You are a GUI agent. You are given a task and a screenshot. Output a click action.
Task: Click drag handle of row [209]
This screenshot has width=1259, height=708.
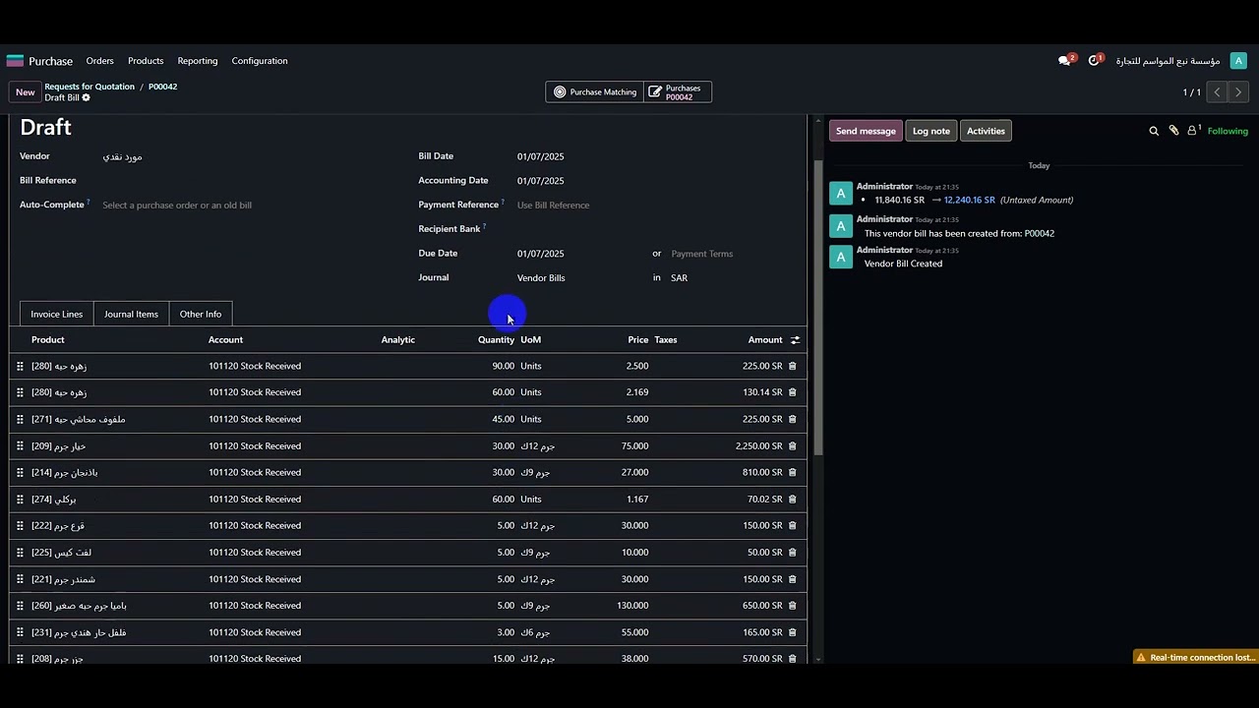tap(20, 446)
